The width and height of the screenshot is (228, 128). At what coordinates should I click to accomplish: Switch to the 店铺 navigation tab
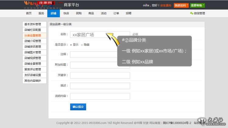[x=53, y=13]
